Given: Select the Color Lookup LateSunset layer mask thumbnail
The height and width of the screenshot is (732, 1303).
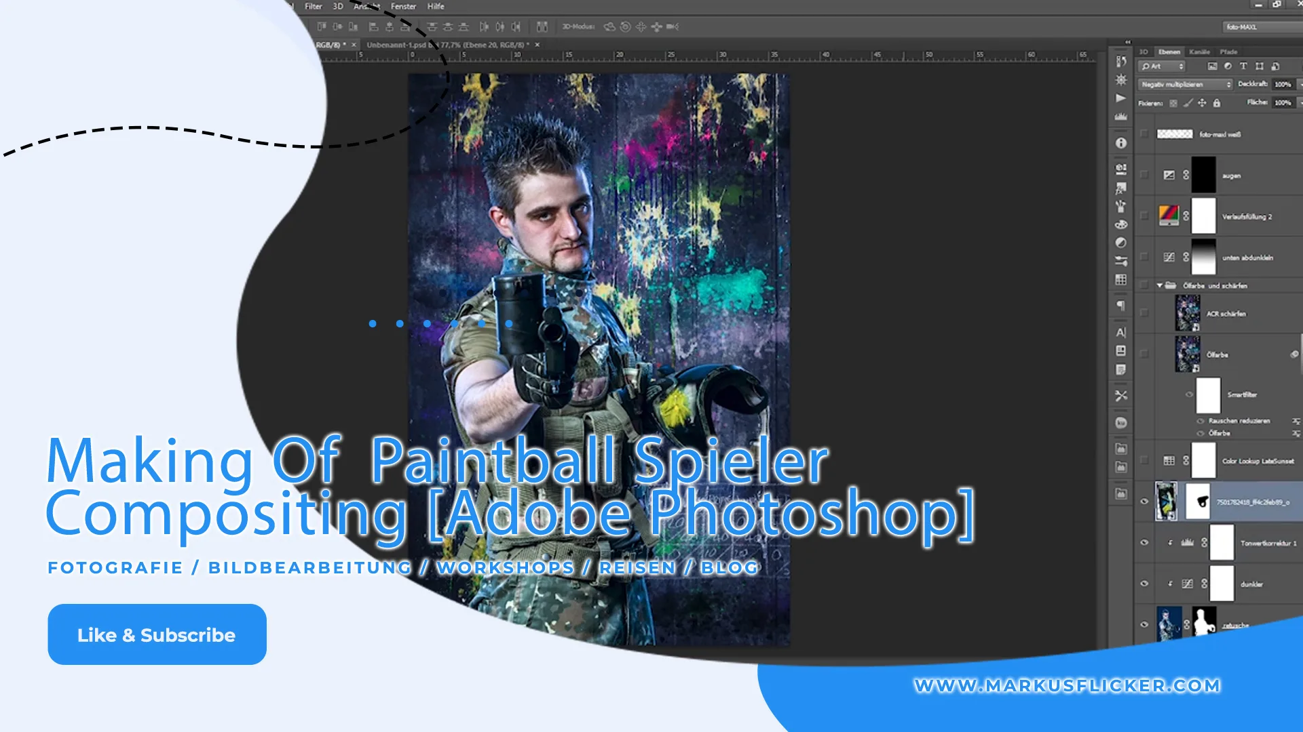Looking at the screenshot, I should 1204,461.
